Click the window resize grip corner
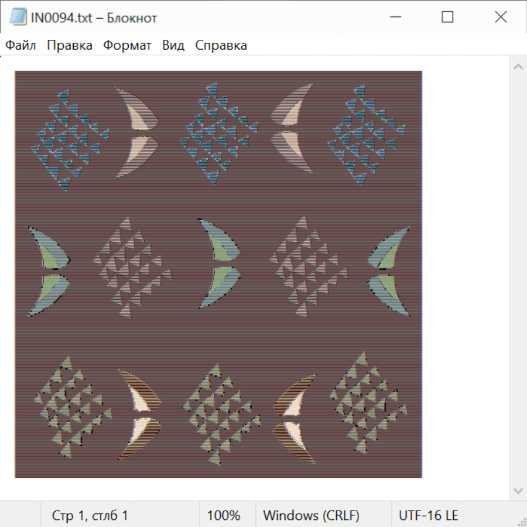The width and height of the screenshot is (527, 527). click(x=521, y=521)
